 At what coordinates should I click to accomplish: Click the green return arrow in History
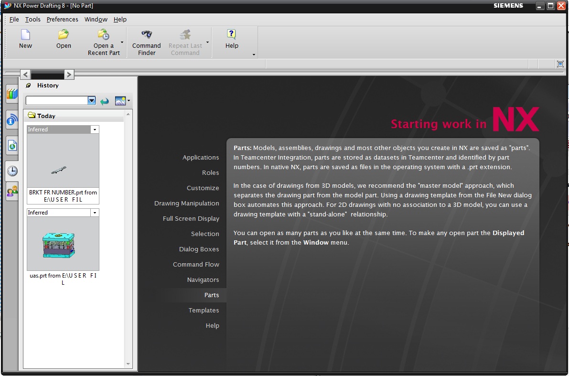(x=105, y=101)
